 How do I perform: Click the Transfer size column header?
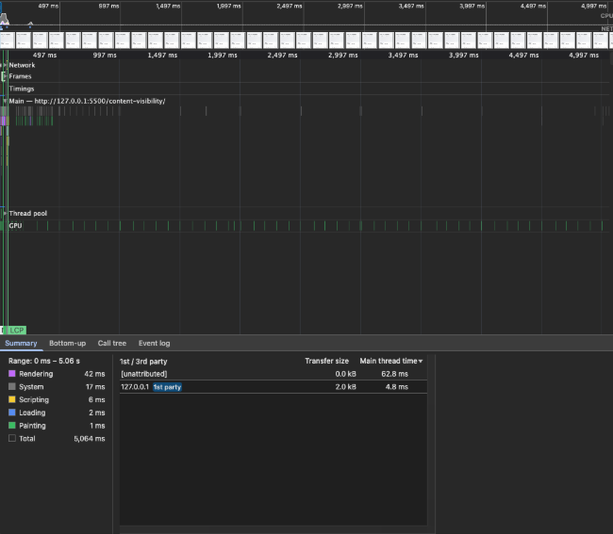pos(326,361)
